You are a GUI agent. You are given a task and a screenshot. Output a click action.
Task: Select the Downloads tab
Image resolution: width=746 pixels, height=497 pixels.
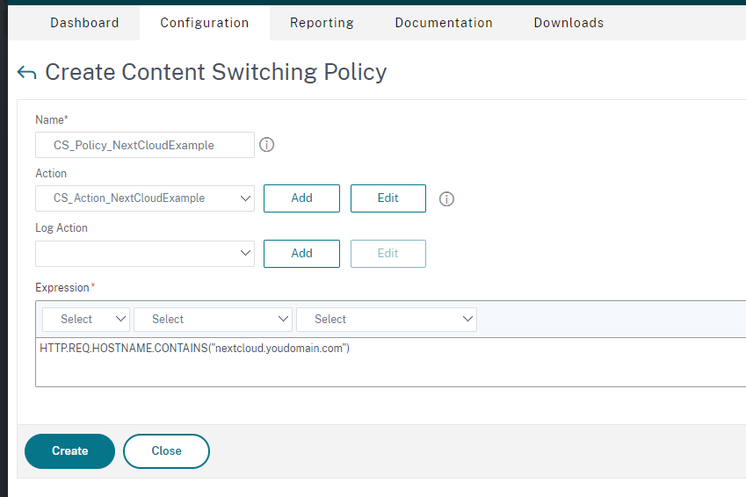pyautogui.click(x=569, y=23)
